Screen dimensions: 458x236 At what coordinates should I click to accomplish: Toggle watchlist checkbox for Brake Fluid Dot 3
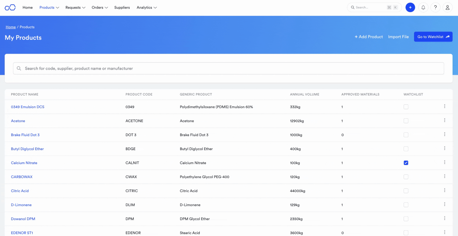pyautogui.click(x=406, y=135)
